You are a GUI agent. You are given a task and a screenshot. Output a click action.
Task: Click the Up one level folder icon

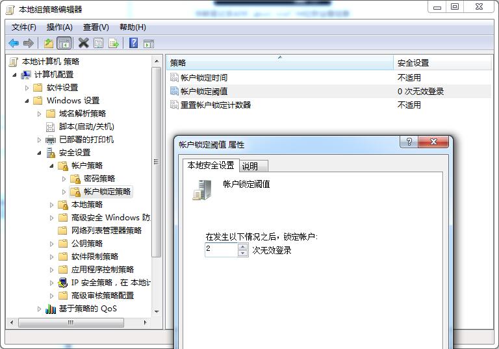[x=49, y=44]
